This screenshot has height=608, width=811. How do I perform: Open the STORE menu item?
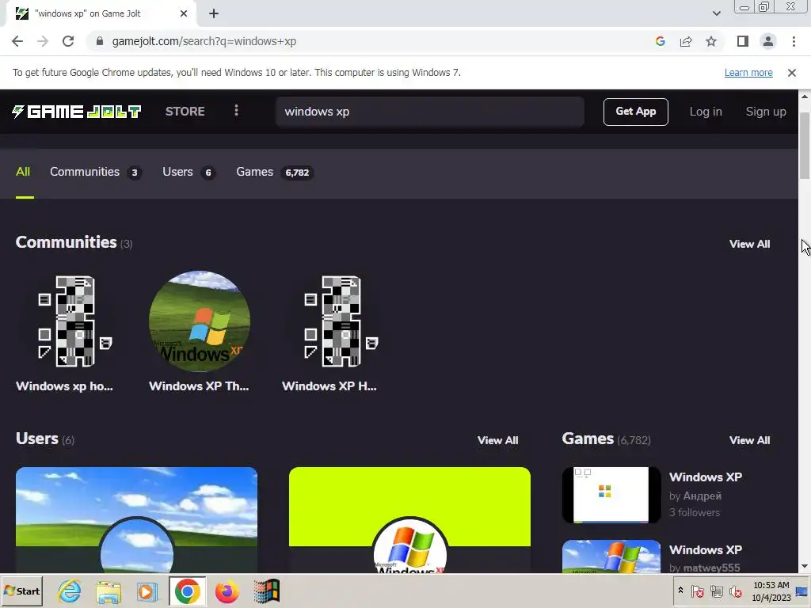pyautogui.click(x=185, y=111)
